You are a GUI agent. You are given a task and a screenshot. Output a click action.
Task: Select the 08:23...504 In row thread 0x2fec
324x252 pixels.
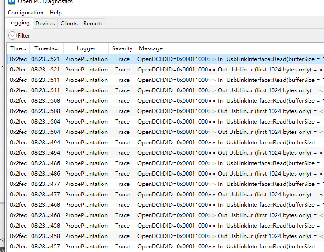click(18, 122)
